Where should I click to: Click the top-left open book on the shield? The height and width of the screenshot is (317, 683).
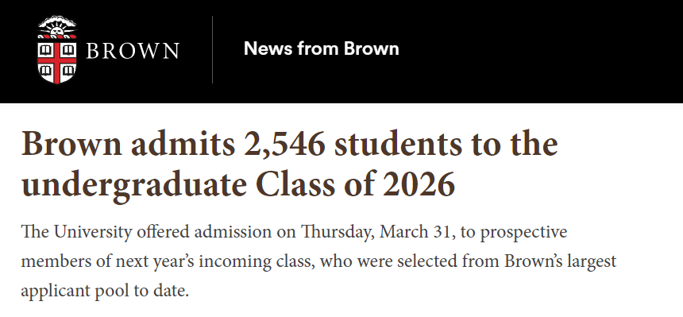pyautogui.click(x=46, y=50)
